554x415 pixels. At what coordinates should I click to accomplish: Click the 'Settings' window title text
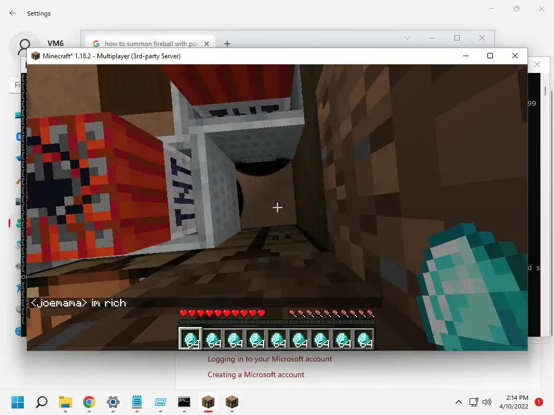39,14
